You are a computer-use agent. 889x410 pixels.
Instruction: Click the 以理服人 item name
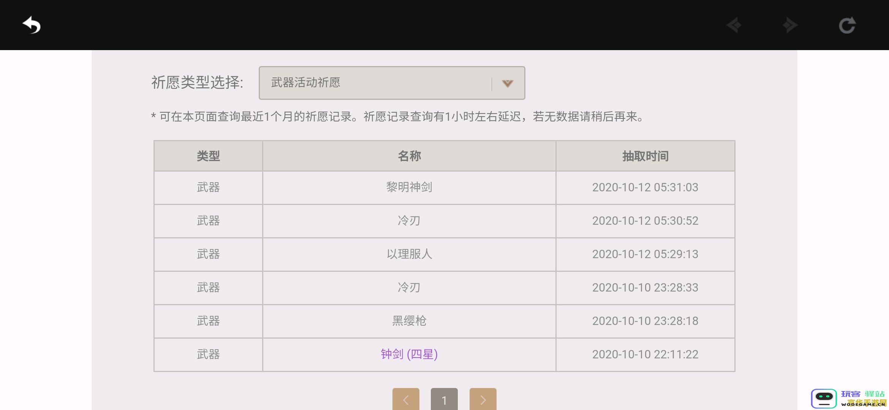click(x=409, y=254)
